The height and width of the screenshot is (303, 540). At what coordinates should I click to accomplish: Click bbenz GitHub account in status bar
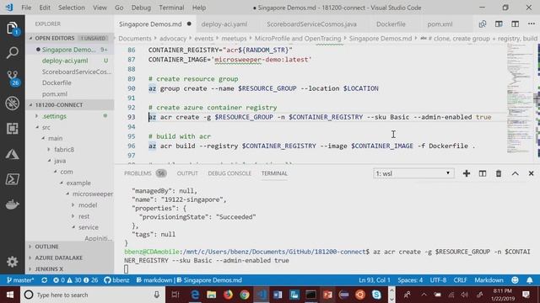(116, 280)
